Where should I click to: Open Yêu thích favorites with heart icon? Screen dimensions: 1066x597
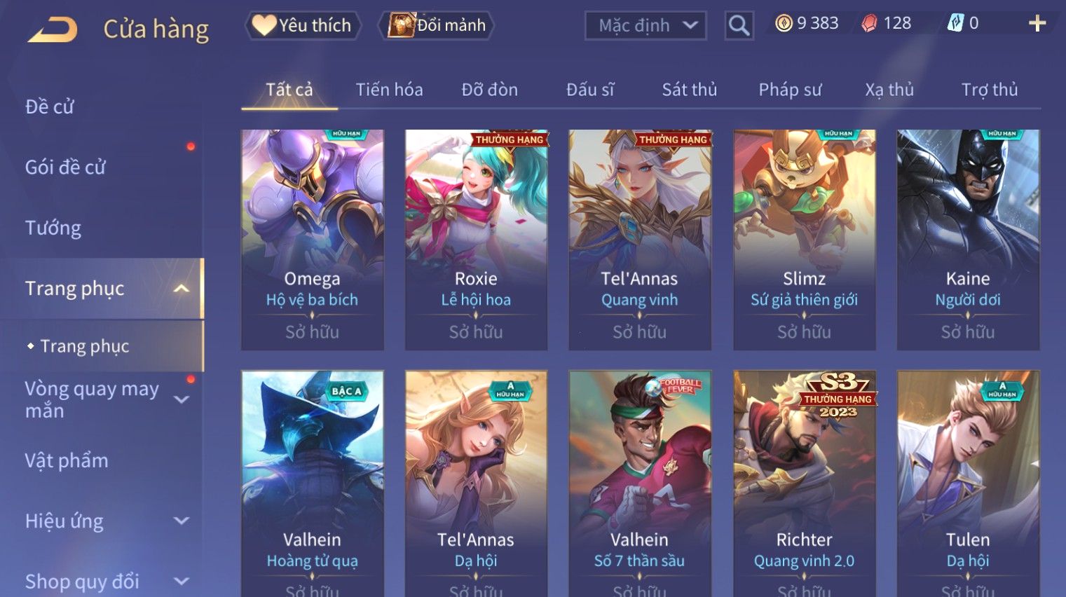(x=303, y=25)
